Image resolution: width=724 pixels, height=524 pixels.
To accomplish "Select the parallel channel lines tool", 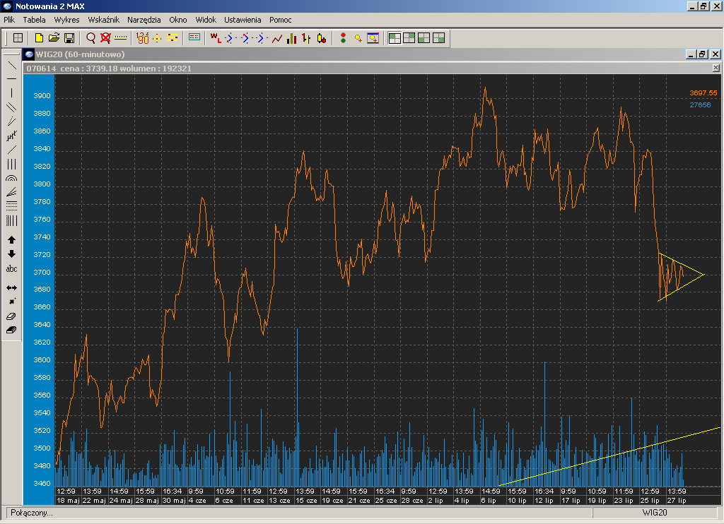I will coord(11,107).
